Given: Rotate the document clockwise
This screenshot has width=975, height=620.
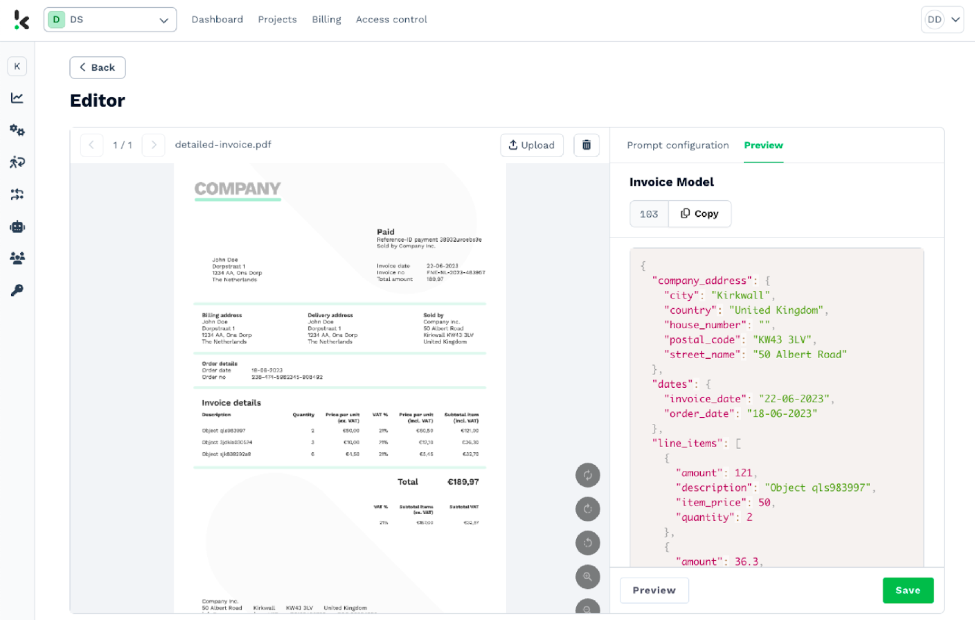Looking at the screenshot, I should click(587, 509).
